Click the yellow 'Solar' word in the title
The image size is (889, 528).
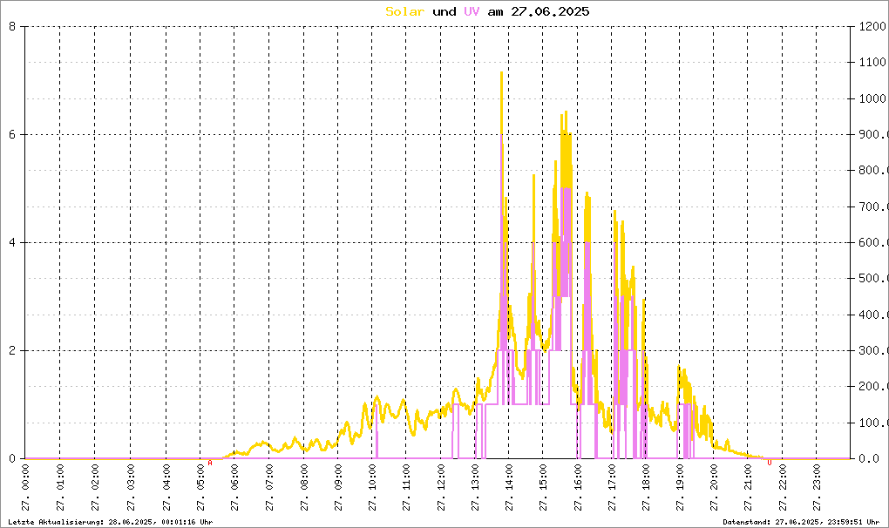(404, 11)
